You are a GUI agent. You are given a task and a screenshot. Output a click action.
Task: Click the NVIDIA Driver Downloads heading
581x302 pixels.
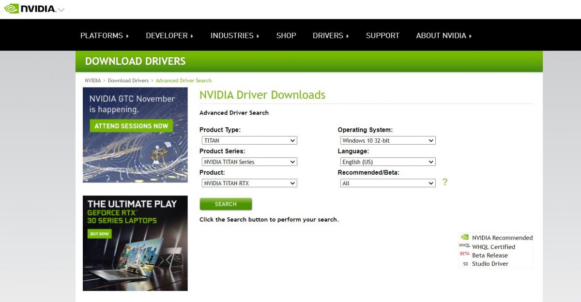262,95
